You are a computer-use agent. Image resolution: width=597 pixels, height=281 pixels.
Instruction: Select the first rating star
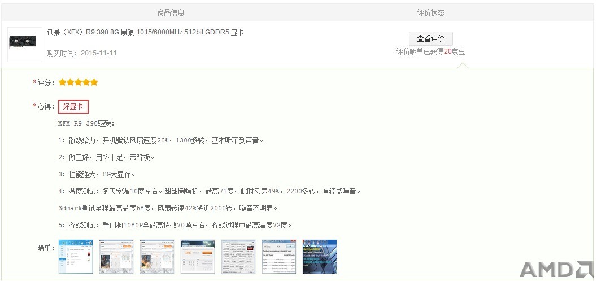[x=63, y=83]
